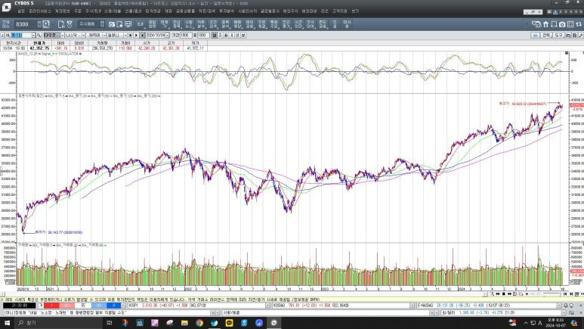Viewport: 584px width, 329px height.
Task: Click the home icon in top-right toolbar
Action: point(546,24)
